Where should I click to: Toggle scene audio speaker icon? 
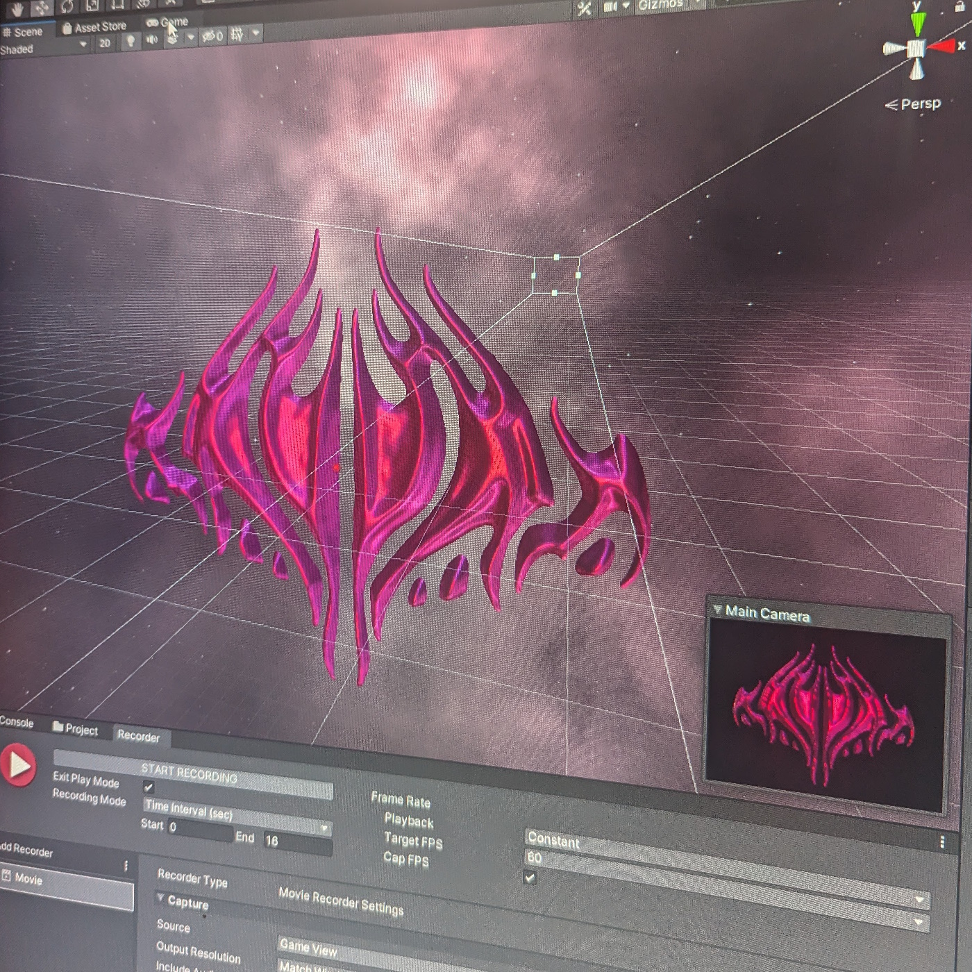152,40
